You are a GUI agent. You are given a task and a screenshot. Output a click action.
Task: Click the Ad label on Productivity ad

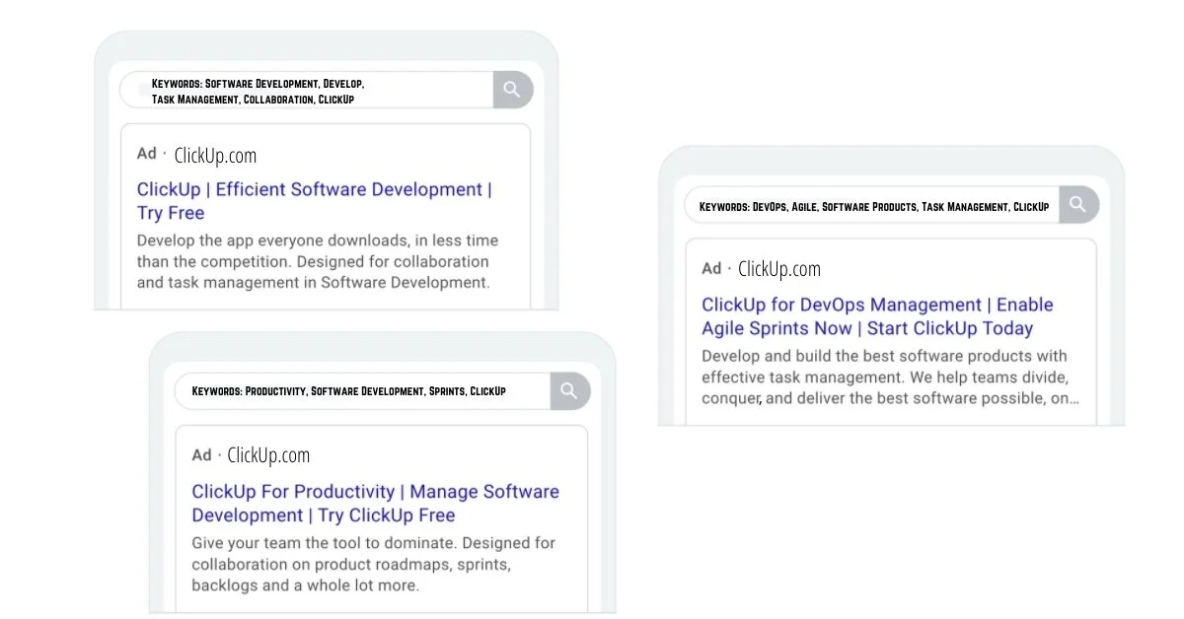(201, 454)
